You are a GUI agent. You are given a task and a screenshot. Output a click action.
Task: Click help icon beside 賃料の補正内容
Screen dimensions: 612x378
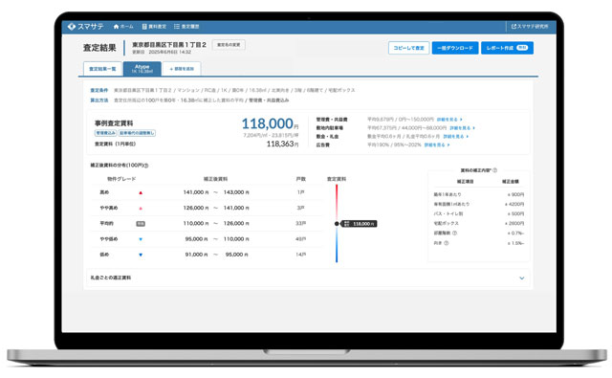pos(495,170)
